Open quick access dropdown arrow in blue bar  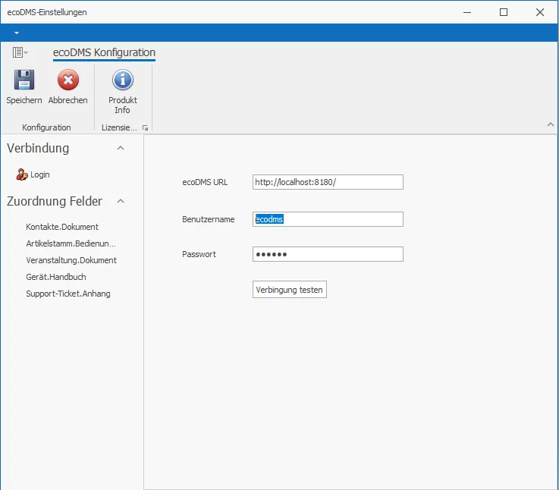pyautogui.click(x=17, y=33)
